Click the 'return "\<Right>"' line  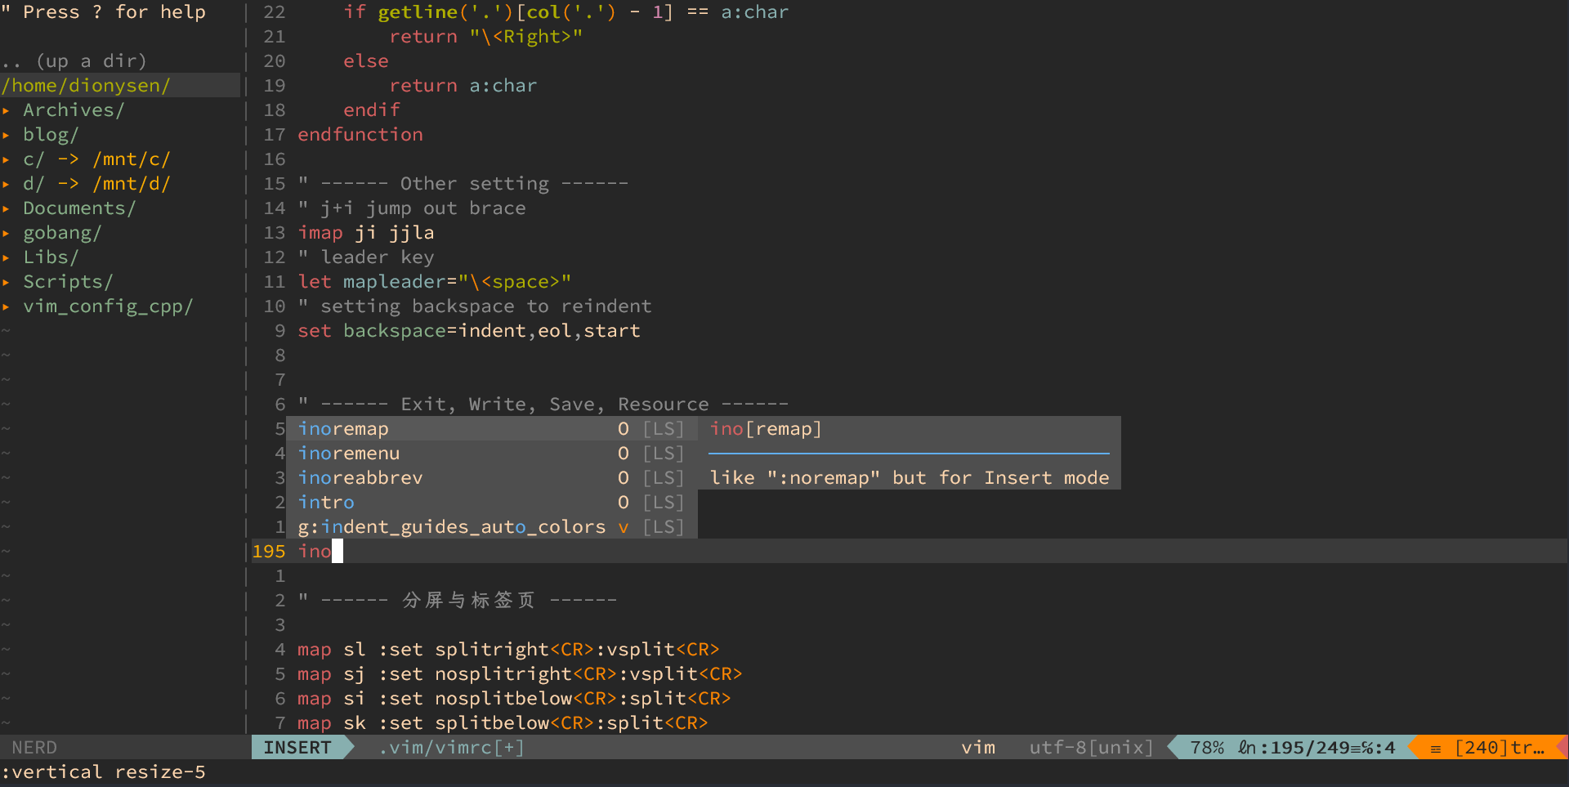coord(486,37)
